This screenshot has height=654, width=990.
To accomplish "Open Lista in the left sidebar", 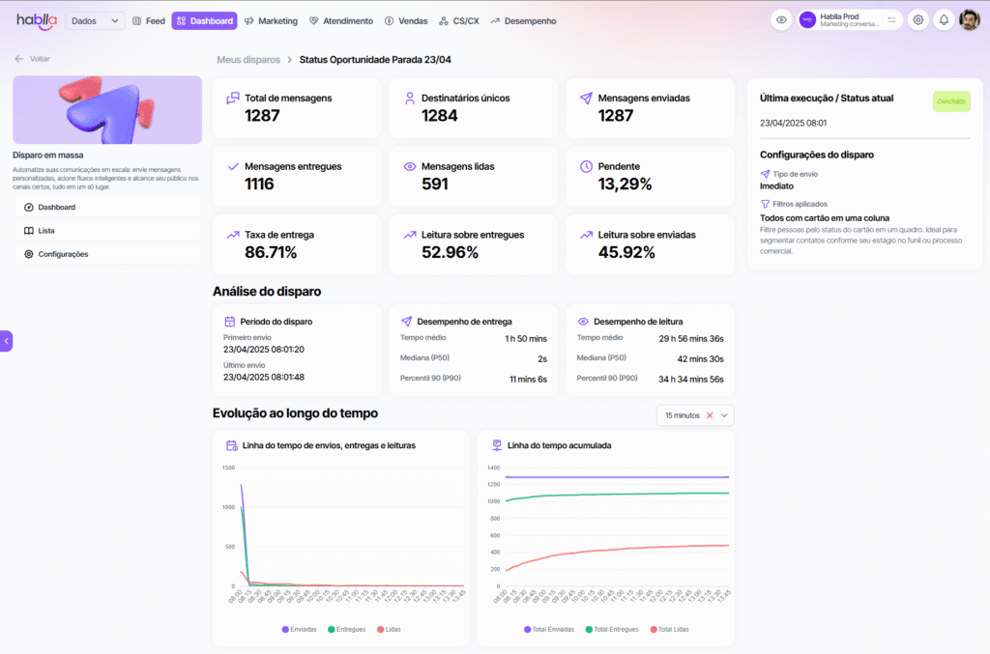I will (45, 231).
